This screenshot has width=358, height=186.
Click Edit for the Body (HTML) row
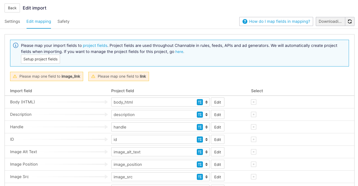[218, 102]
